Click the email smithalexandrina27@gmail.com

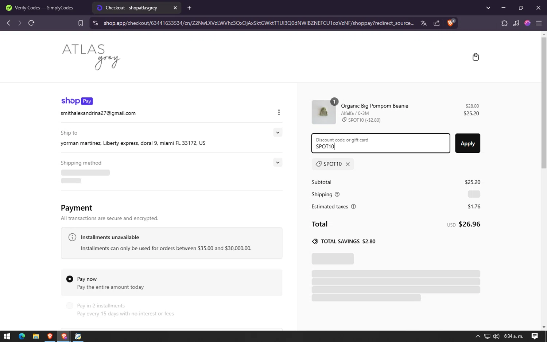pyautogui.click(x=98, y=113)
